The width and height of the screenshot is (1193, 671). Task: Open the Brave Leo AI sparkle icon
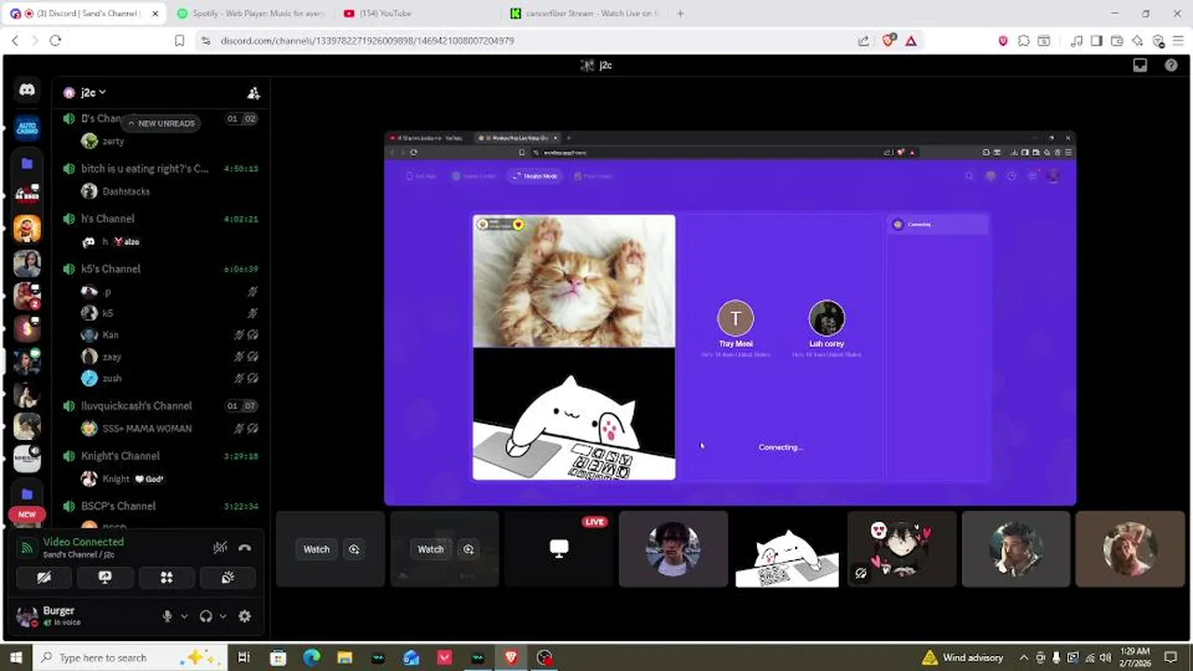[1137, 41]
